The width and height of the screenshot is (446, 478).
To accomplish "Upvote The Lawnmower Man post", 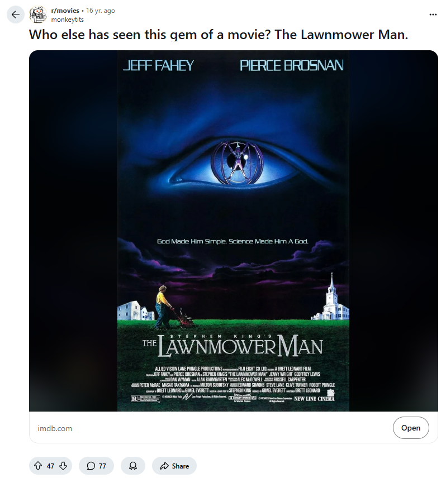I will 38,466.
